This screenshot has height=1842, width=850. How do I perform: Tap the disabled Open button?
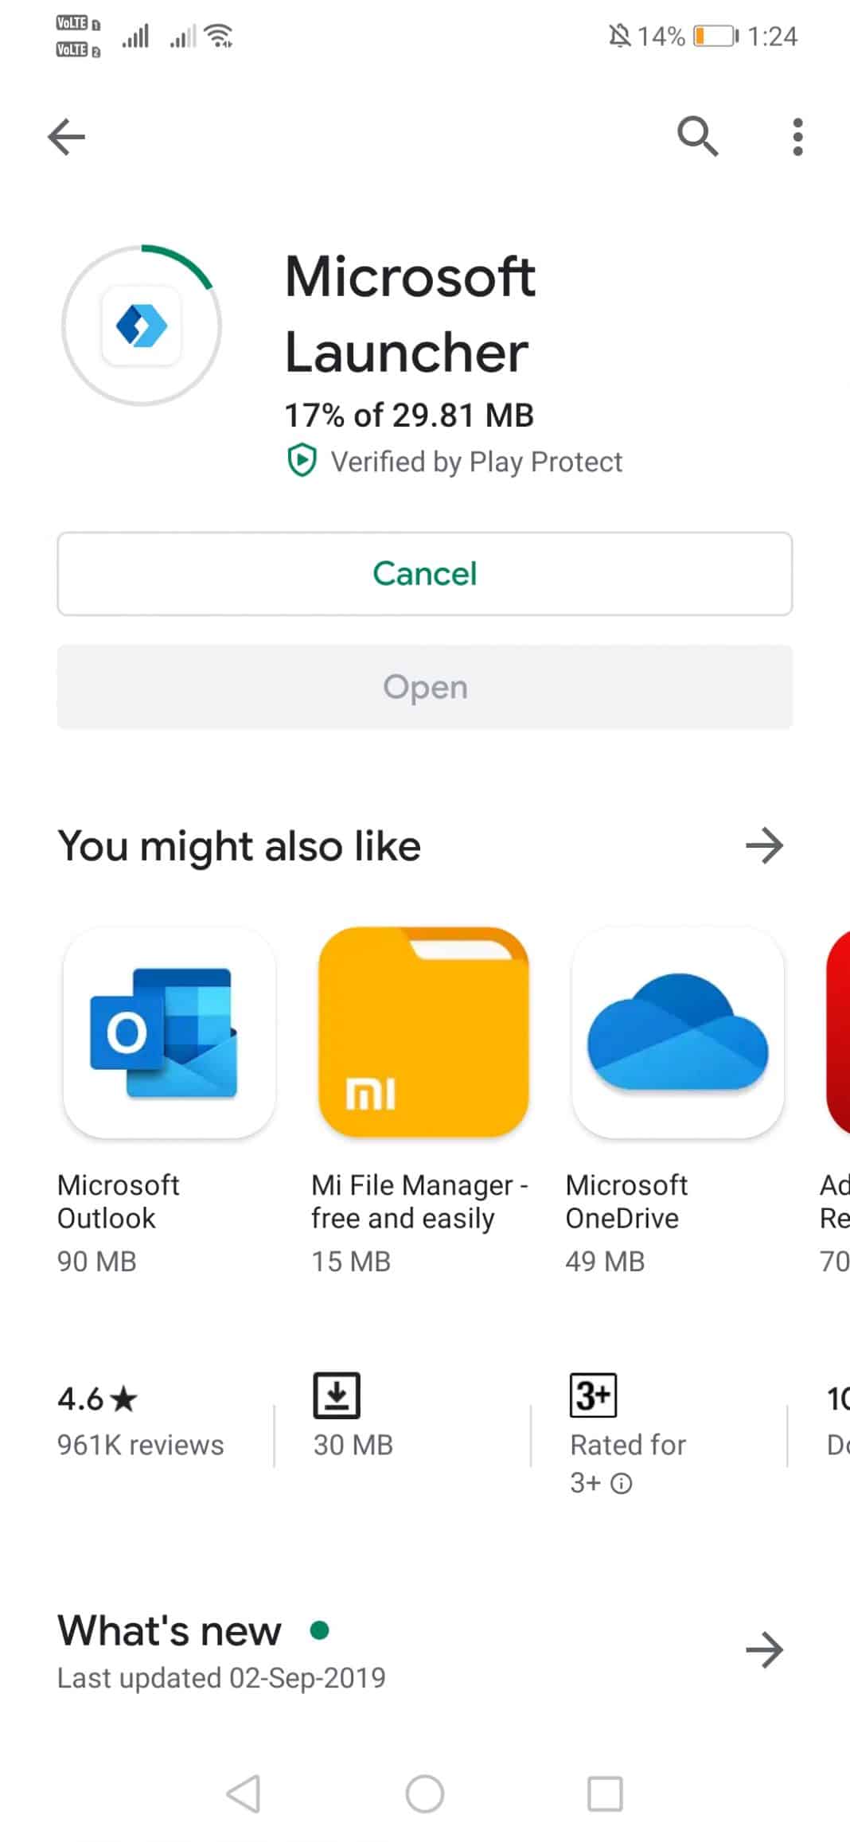[x=424, y=686]
